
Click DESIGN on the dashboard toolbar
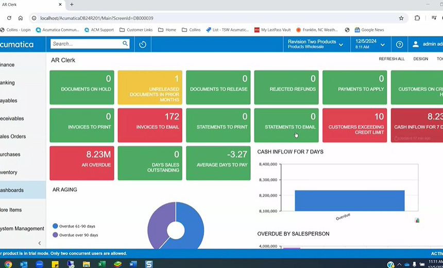(420, 59)
